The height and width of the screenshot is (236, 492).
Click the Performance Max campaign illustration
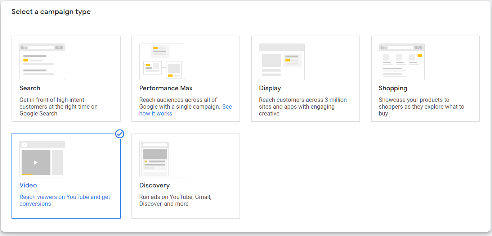click(162, 62)
